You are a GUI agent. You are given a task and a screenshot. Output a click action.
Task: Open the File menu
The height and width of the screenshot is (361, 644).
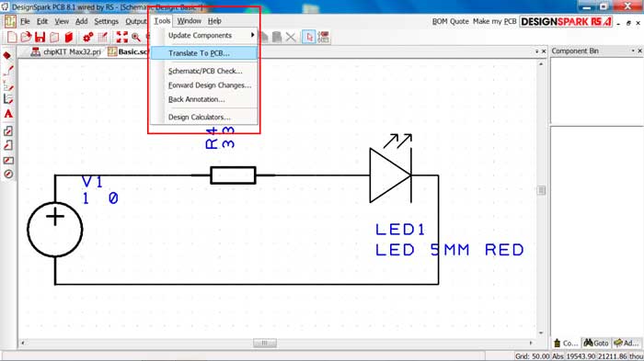click(x=25, y=21)
